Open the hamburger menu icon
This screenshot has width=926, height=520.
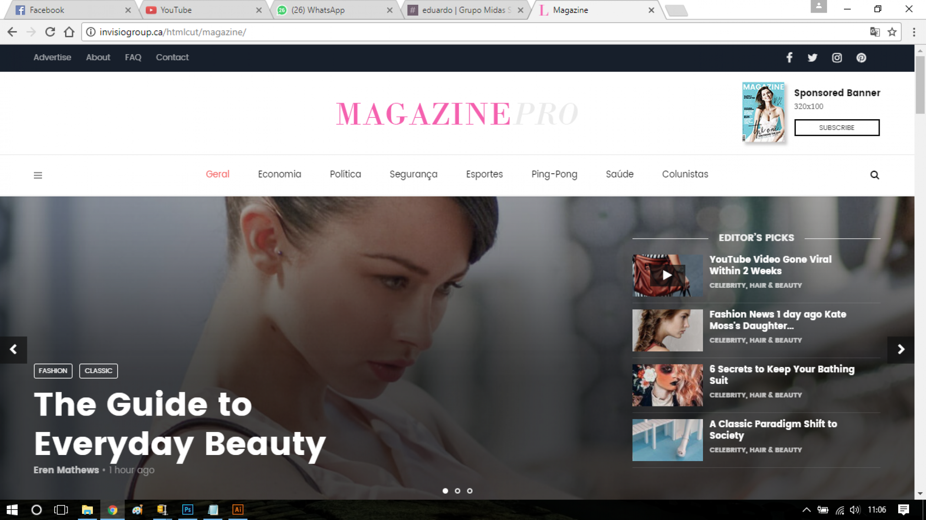point(38,175)
